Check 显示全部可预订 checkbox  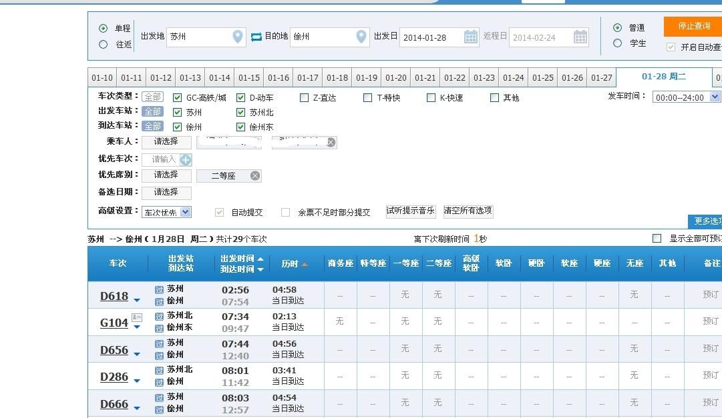point(657,238)
